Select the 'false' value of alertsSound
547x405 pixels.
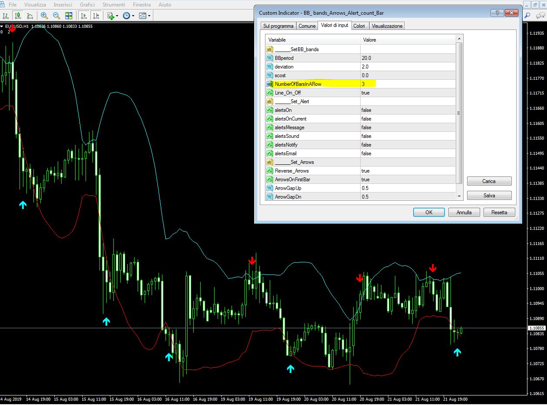point(366,136)
